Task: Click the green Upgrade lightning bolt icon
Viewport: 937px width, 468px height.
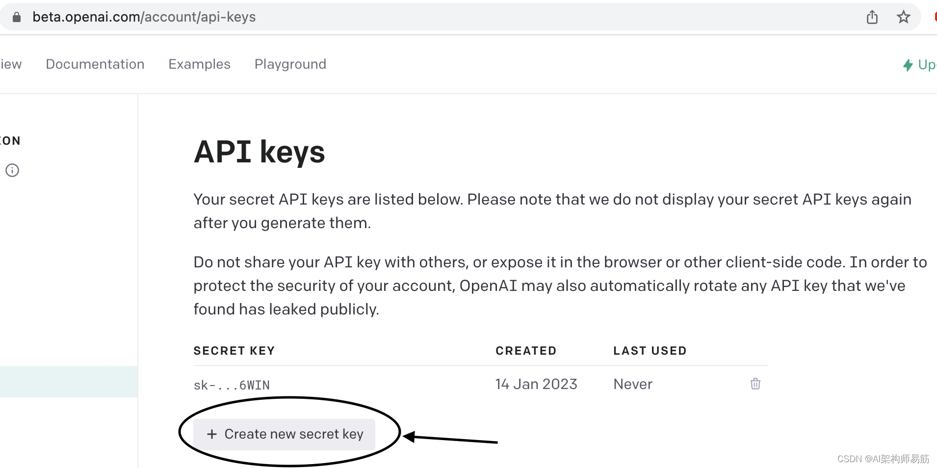Action: (x=908, y=65)
